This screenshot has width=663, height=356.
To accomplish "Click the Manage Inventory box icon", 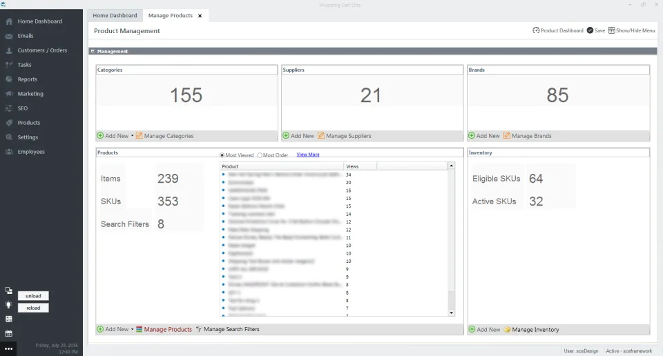I will click(507, 329).
